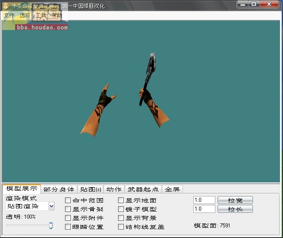Viewport: 283px width, 238px height.
Task: Enable the 显示背景 checkbox
Action: 121,218
